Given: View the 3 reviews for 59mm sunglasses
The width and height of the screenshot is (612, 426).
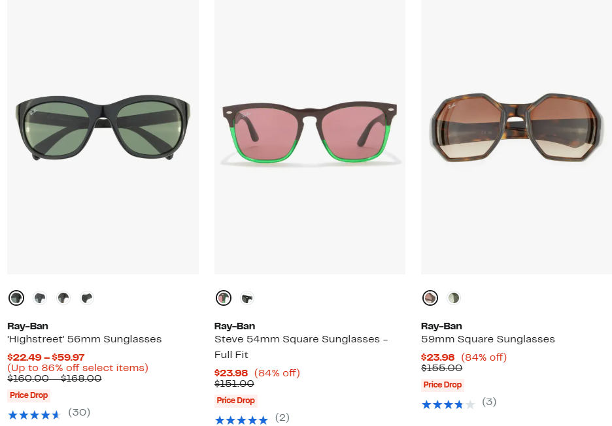Looking at the screenshot, I should coord(489,402).
